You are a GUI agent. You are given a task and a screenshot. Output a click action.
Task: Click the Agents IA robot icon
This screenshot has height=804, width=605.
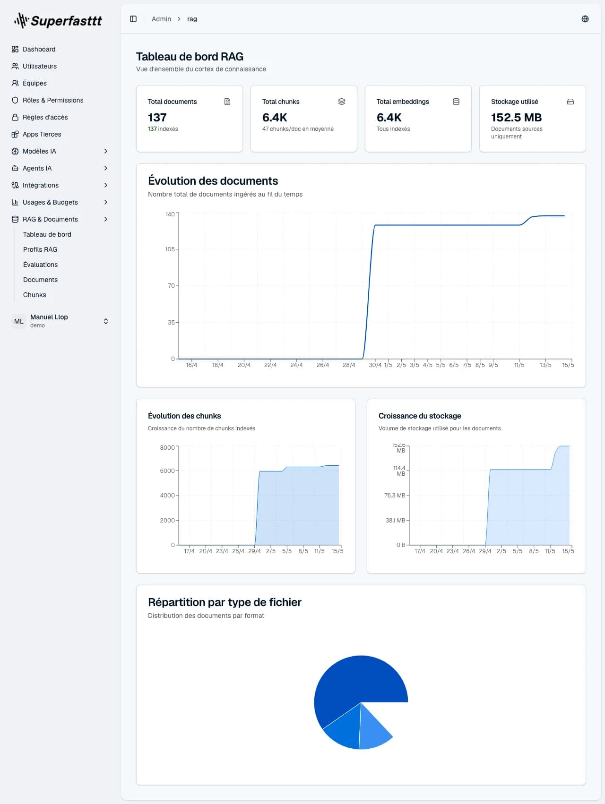[x=15, y=168]
